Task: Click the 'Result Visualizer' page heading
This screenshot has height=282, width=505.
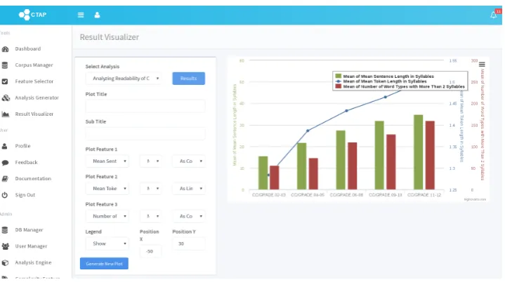Action: pyautogui.click(x=110, y=37)
